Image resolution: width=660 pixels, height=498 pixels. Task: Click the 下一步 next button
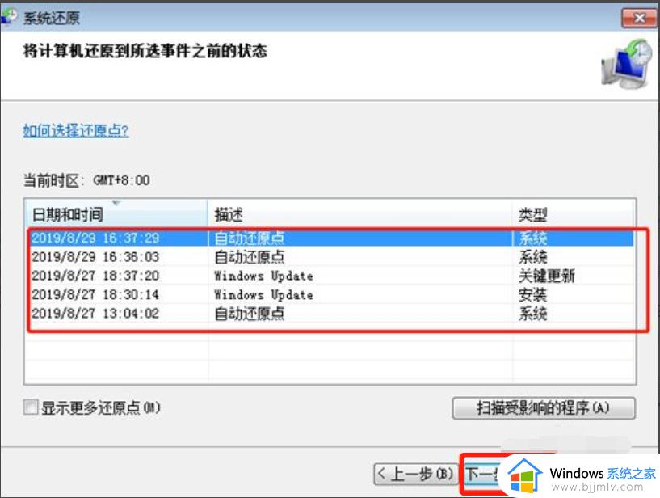click(x=482, y=475)
